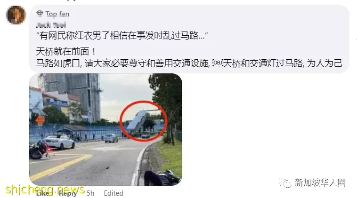This screenshot has height=198, width=357.
Task: Click the Top fan diamond badge icon
Action: (x=40, y=14)
